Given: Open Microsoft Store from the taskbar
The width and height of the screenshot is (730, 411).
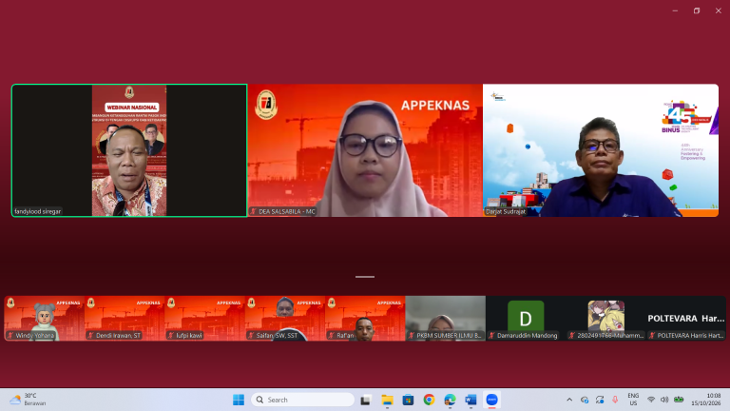Looking at the screenshot, I should [x=409, y=400].
